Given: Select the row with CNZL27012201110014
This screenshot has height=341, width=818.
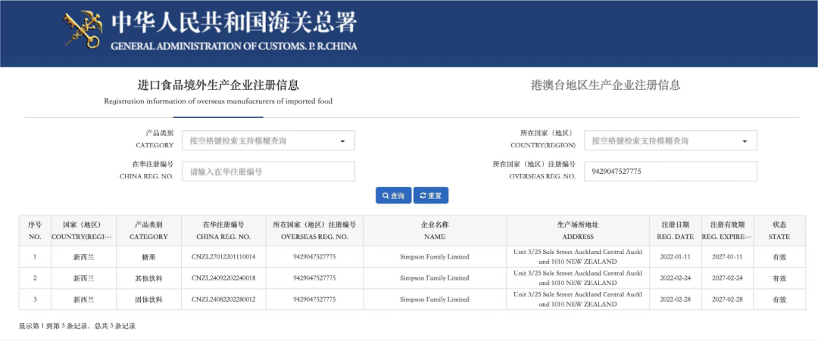Looking at the screenshot, I should click(223, 257).
